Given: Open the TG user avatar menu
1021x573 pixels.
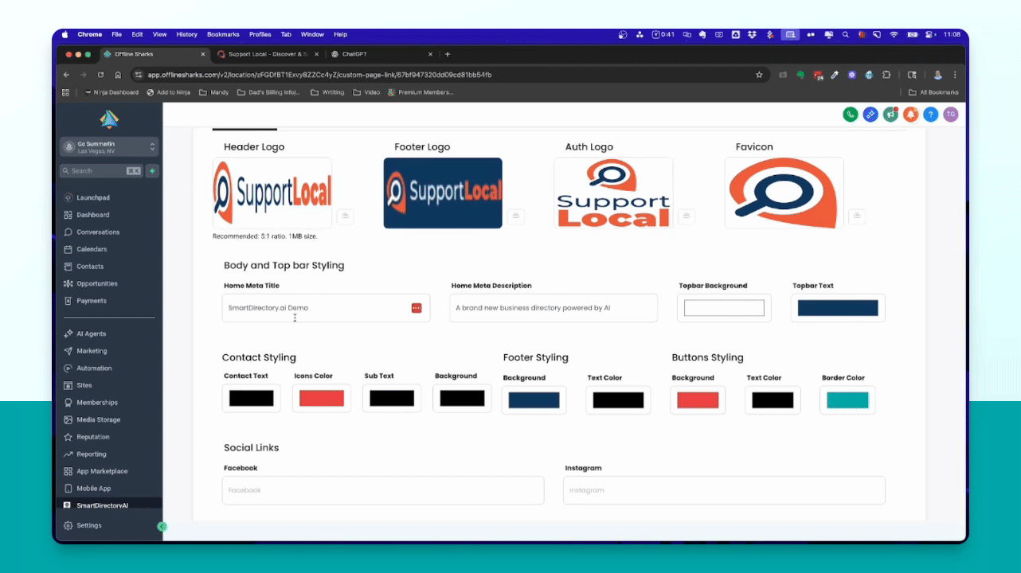Looking at the screenshot, I should click(950, 115).
